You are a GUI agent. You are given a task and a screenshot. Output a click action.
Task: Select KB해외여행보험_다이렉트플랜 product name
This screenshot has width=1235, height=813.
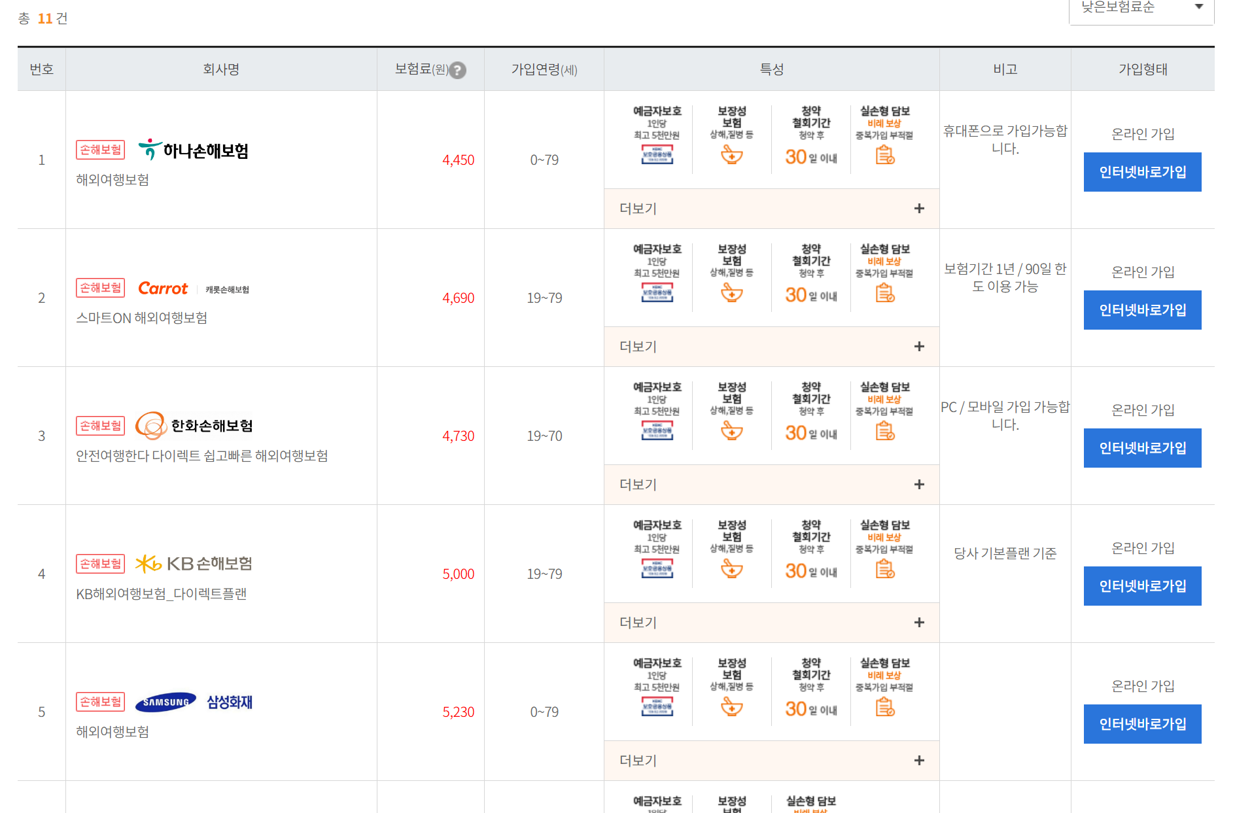162,594
